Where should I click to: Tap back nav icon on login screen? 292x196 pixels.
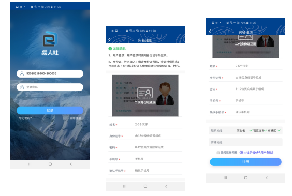(x=71, y=164)
